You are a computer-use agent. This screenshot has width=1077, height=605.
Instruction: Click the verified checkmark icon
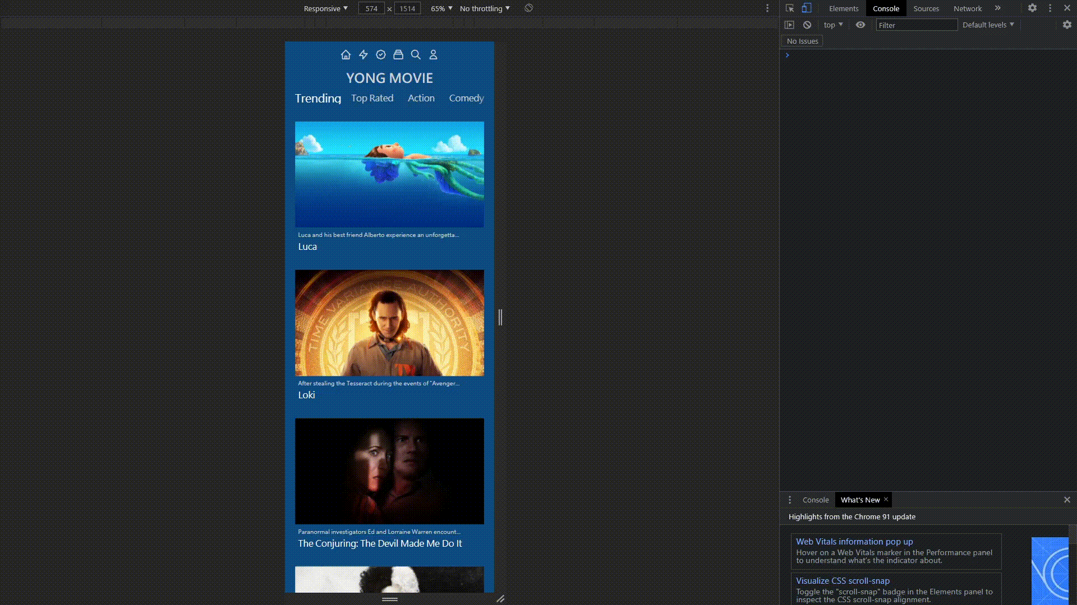381,54
